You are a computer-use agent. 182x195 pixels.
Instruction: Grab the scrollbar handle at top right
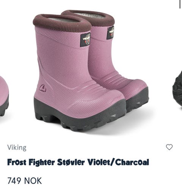180,4
